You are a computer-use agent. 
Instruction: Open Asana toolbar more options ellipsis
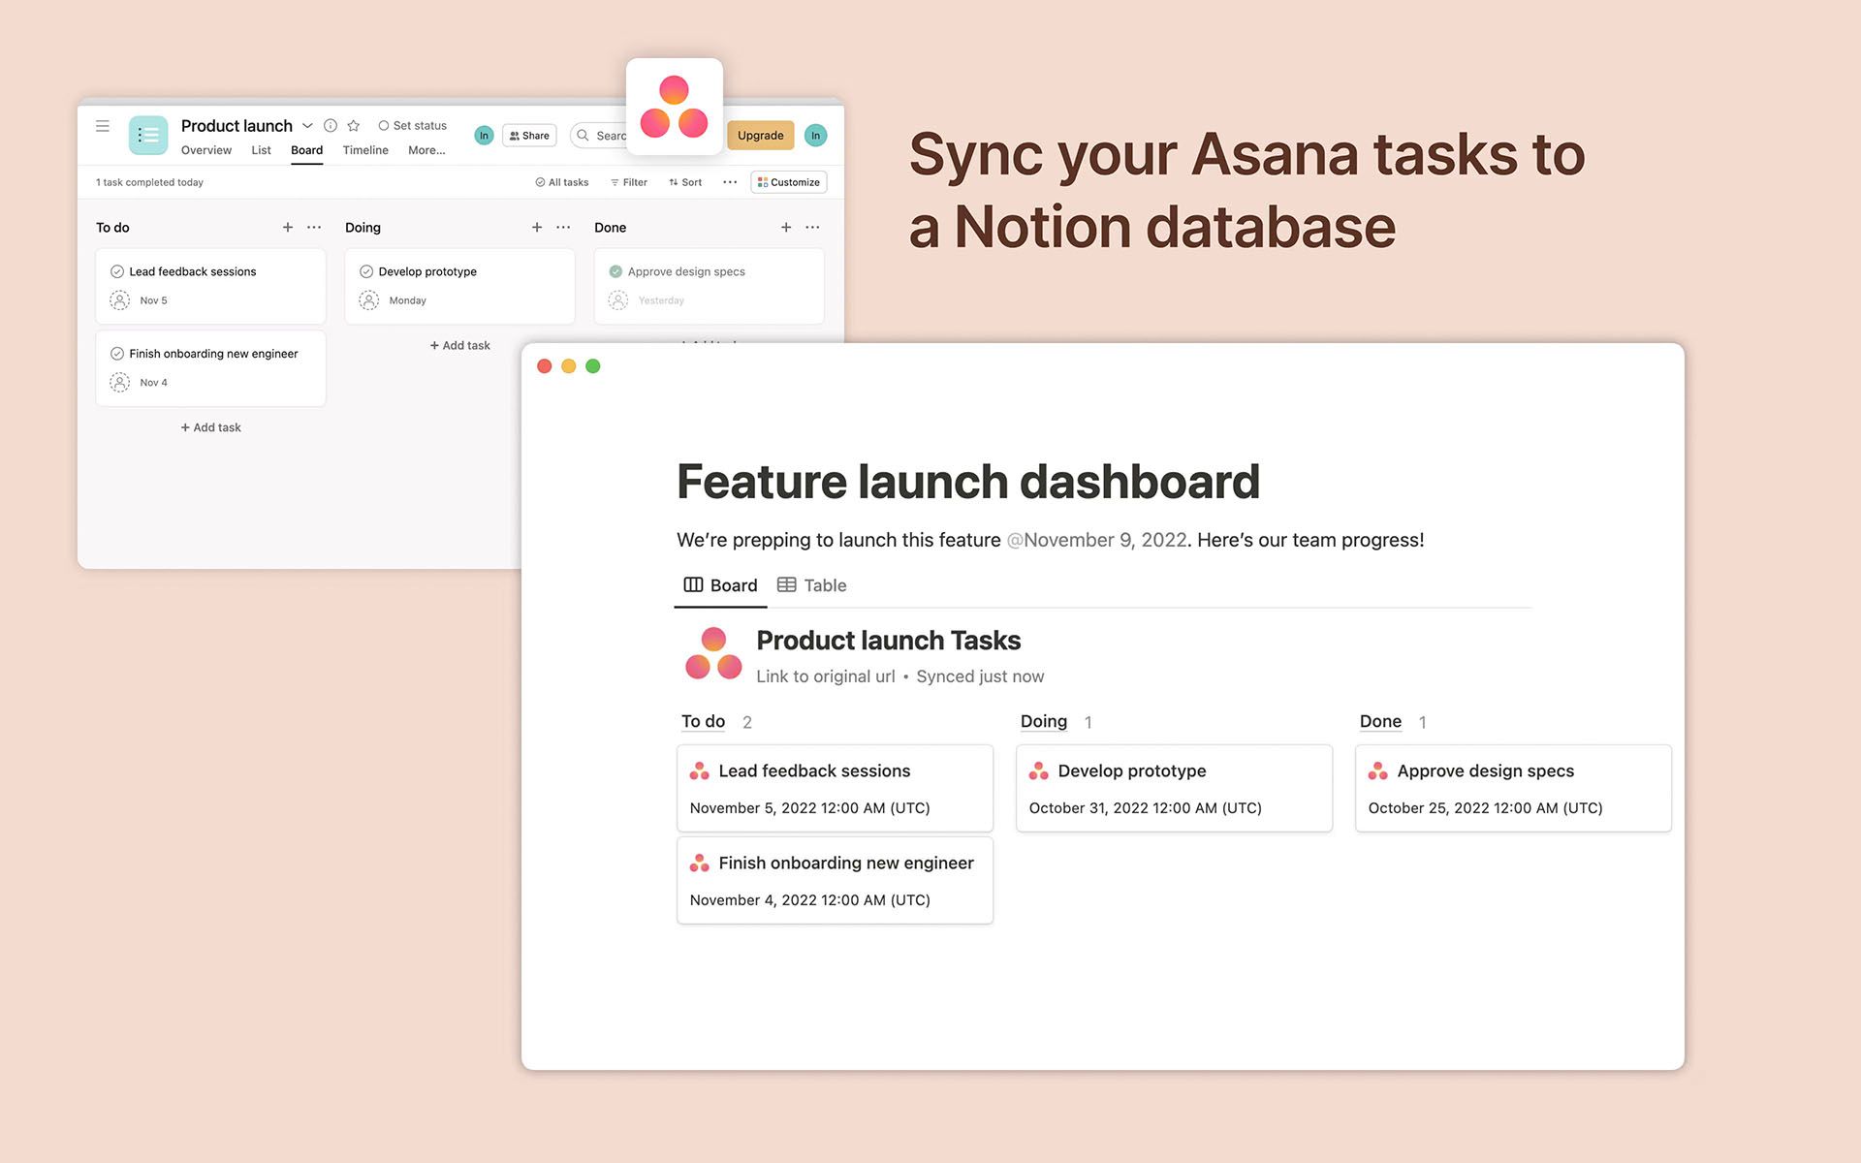pos(730,182)
